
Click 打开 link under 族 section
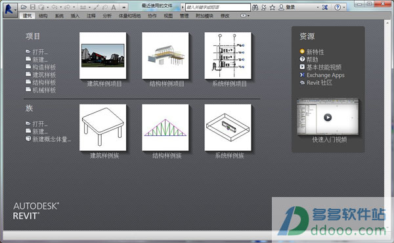(39, 123)
